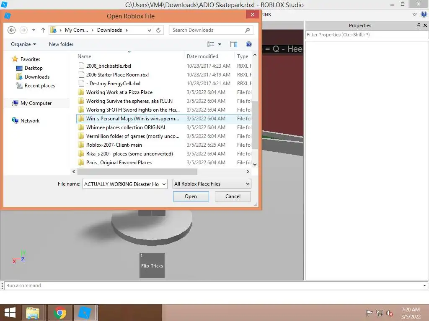Sort files by Type column
Viewport: 429px width, 321px height.
pos(243,56)
